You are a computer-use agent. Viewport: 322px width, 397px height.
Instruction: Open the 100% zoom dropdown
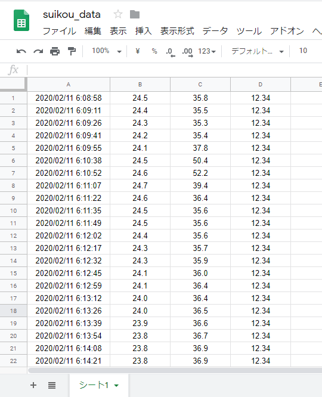tap(107, 51)
